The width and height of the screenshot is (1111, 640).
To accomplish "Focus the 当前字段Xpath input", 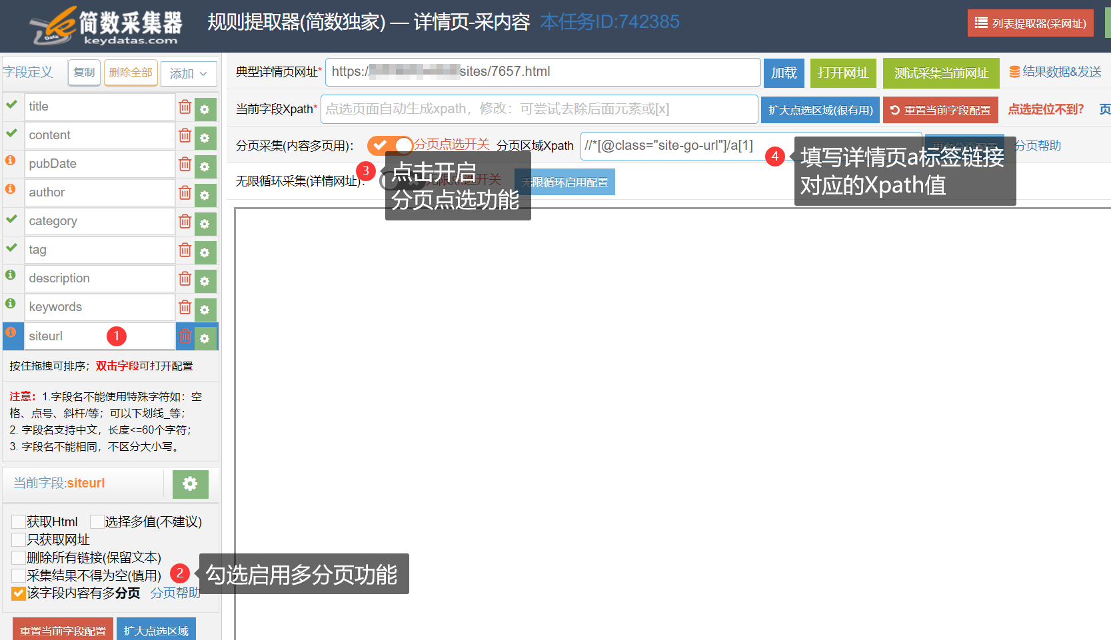I will coord(539,109).
